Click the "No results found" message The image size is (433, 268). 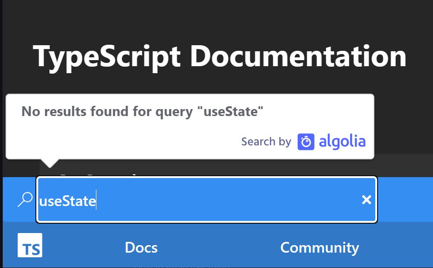[142, 111]
